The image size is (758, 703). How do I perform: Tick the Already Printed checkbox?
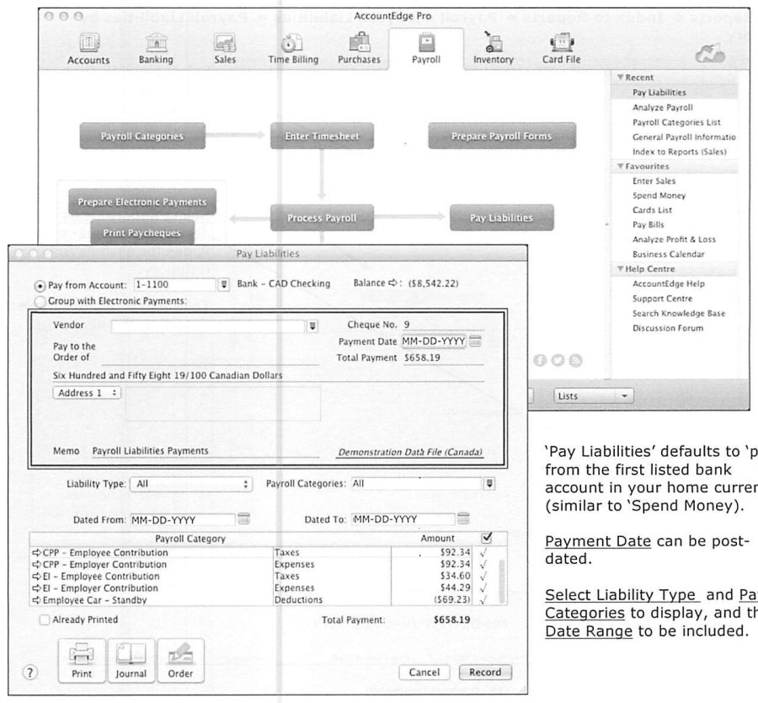tap(44, 620)
